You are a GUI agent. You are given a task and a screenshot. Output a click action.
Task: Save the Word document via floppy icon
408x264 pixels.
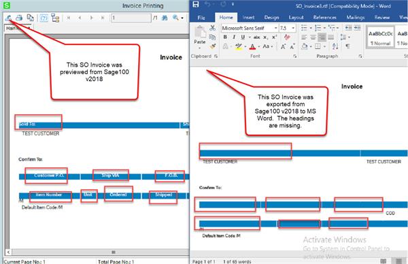[x=196, y=5]
